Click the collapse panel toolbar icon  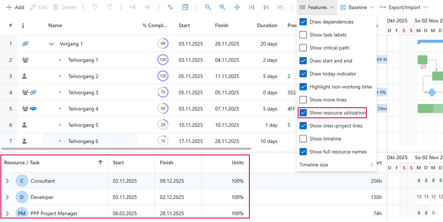(185, 8)
